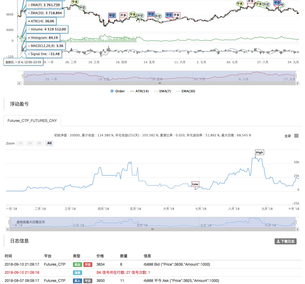Image resolution: width=305 pixels, height=284 pixels.
Task: Click left arrow of profit chart navigator scrollbar
Action: tap(8, 229)
